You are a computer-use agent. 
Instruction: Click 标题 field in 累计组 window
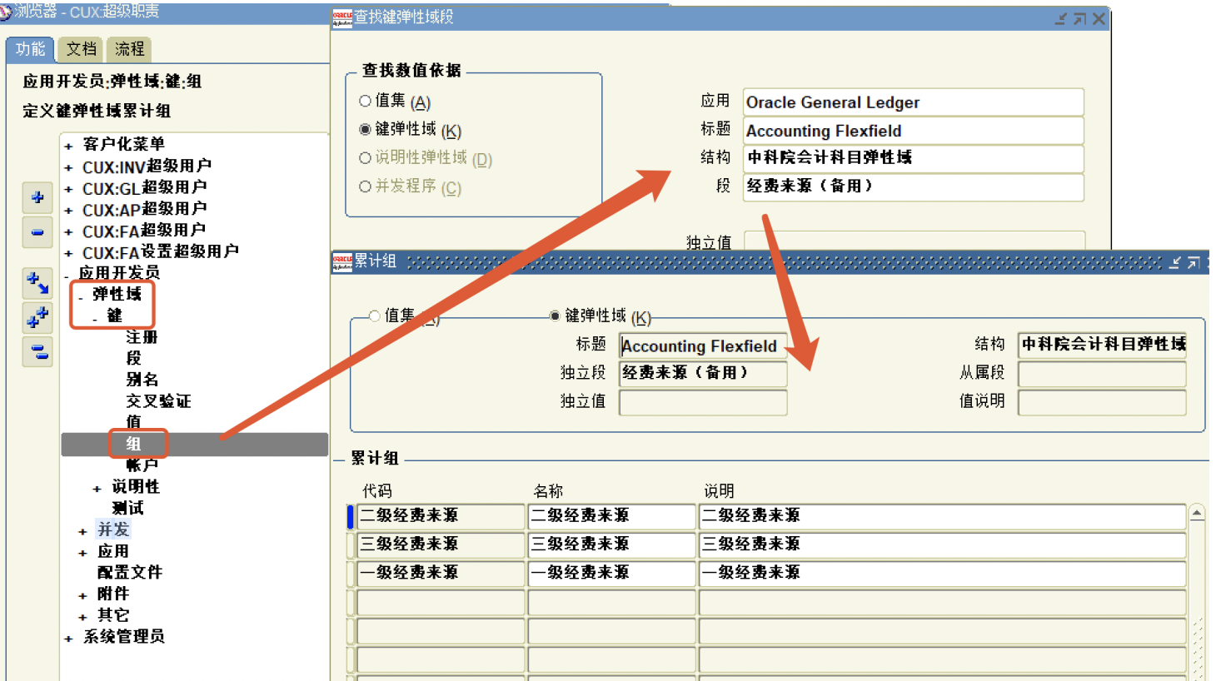(x=703, y=345)
